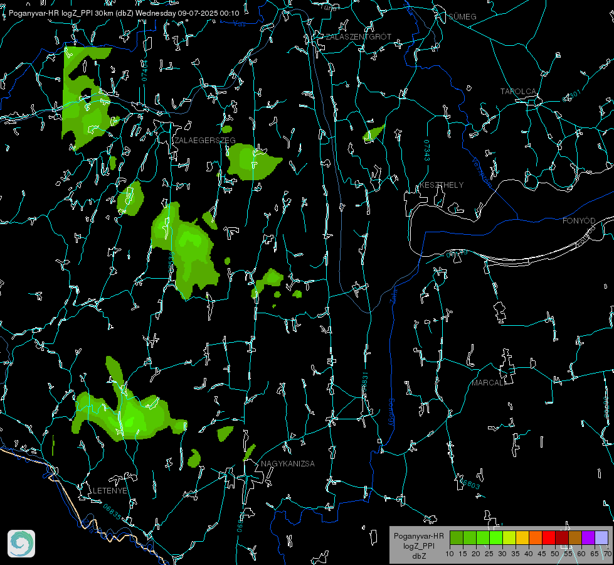This screenshot has width=614, height=565.
Task: Click the 06803 road number label
Action: [470, 484]
